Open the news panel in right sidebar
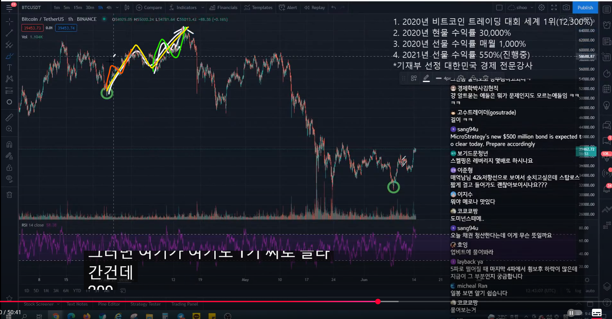 click(607, 42)
